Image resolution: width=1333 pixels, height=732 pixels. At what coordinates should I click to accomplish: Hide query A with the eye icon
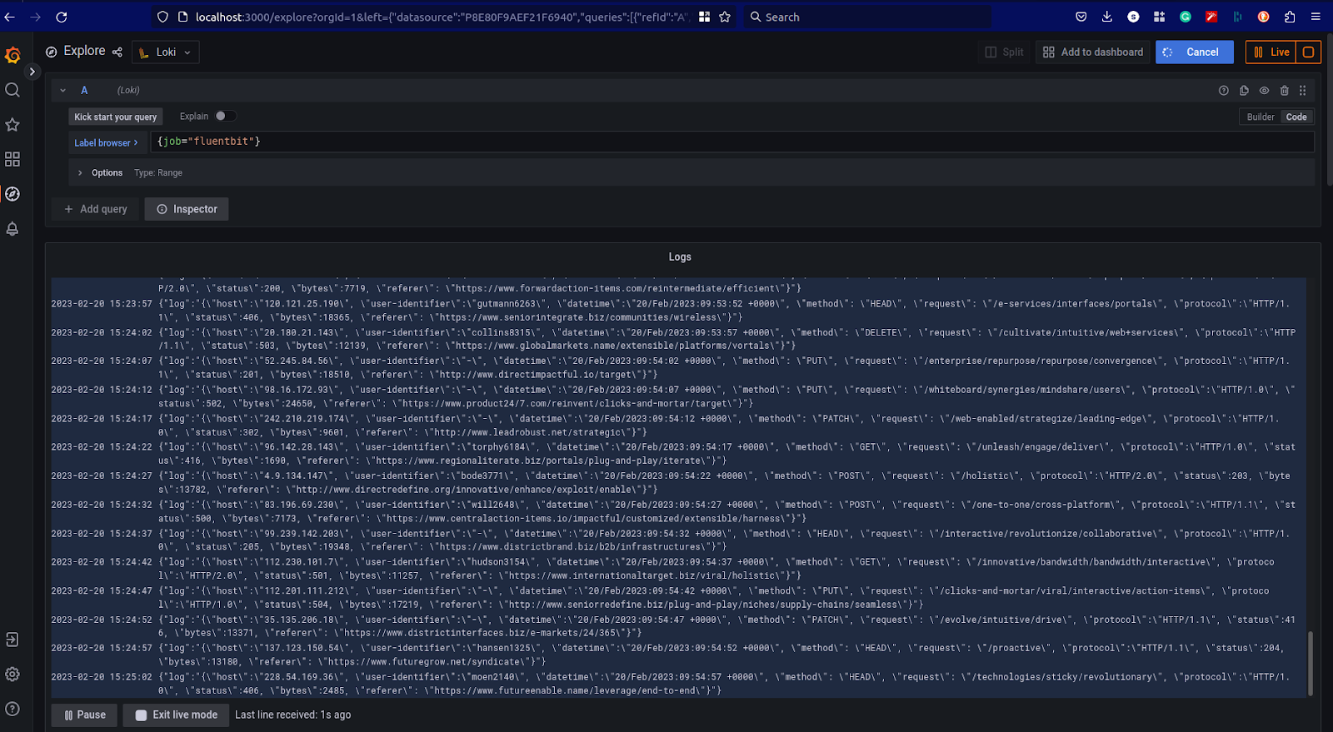tap(1264, 91)
